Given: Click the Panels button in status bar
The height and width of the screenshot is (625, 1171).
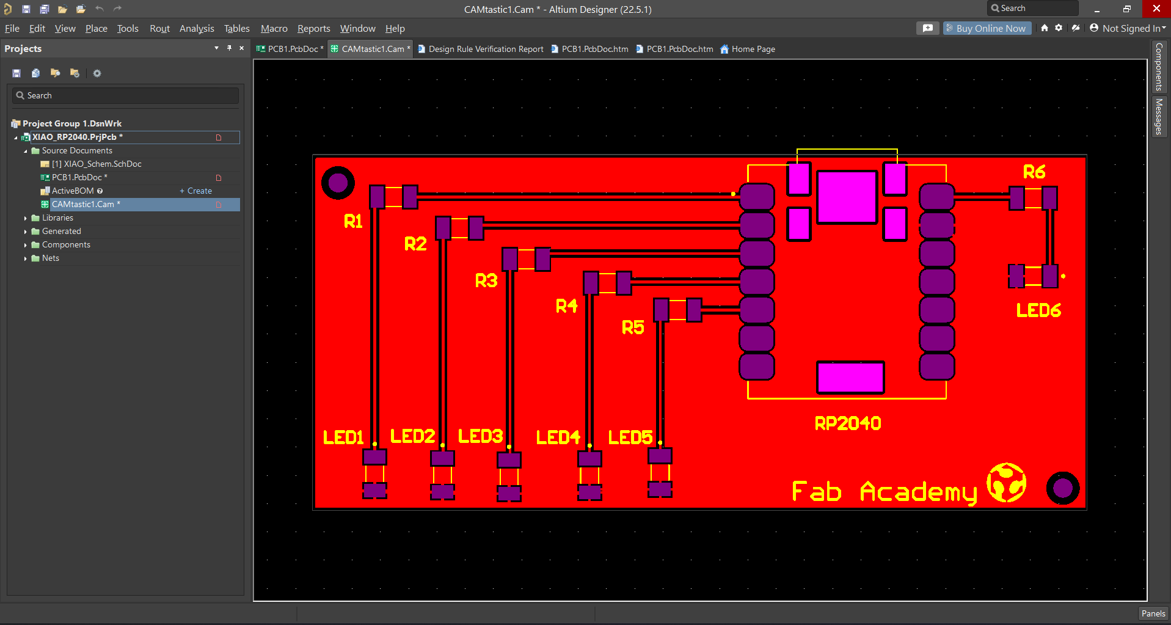Looking at the screenshot, I should (x=1153, y=613).
